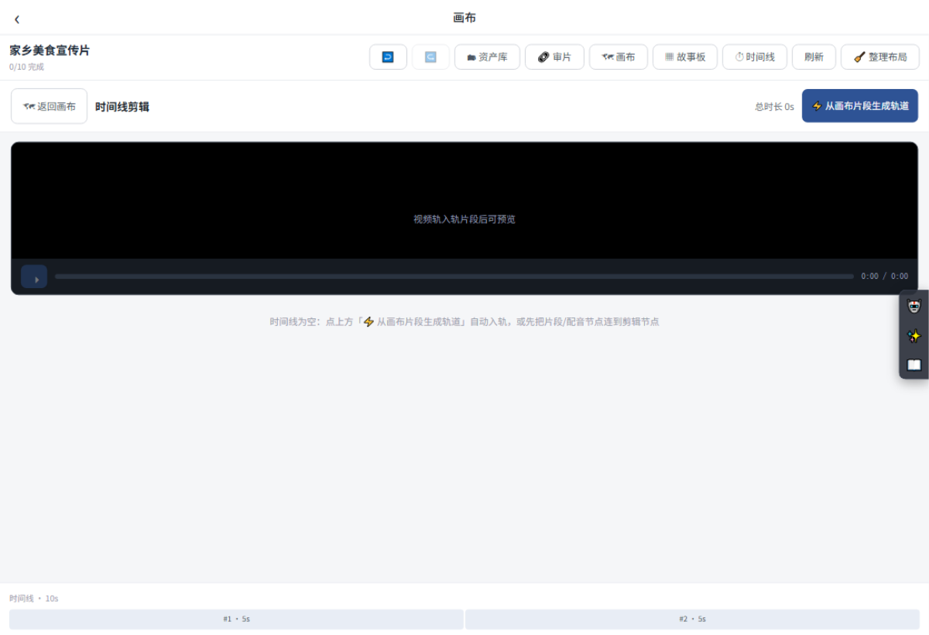929x635 pixels.
Task: Open the 审片 review view
Action: [554, 57]
